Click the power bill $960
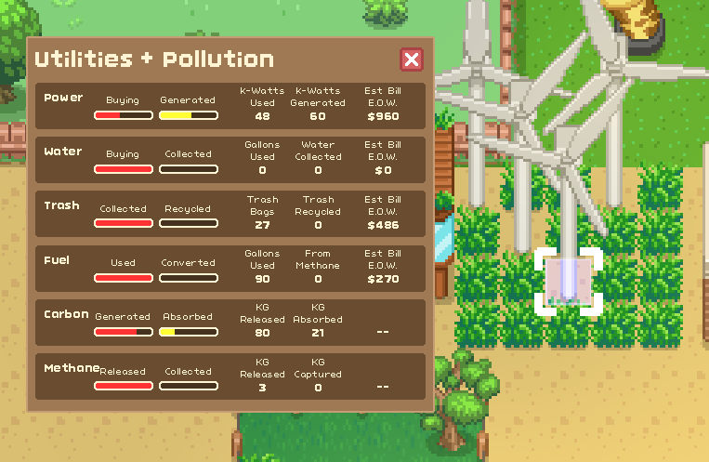709x462 pixels. coord(383,116)
